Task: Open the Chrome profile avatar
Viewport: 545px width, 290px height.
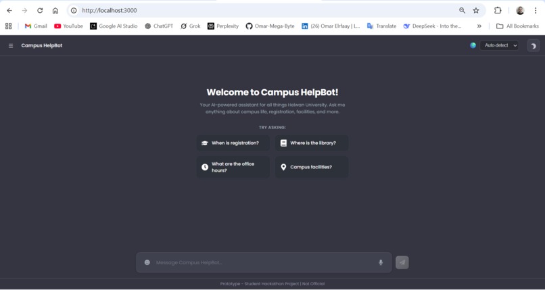Action: click(x=520, y=10)
